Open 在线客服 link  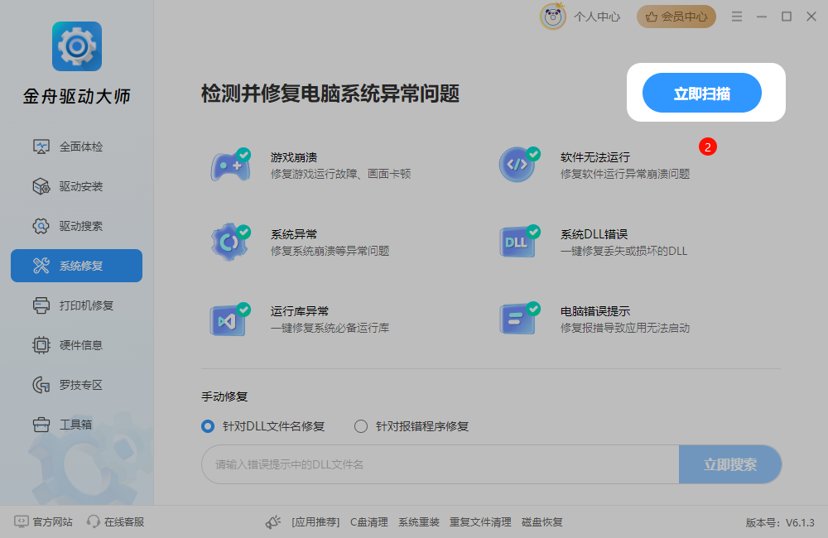116,521
